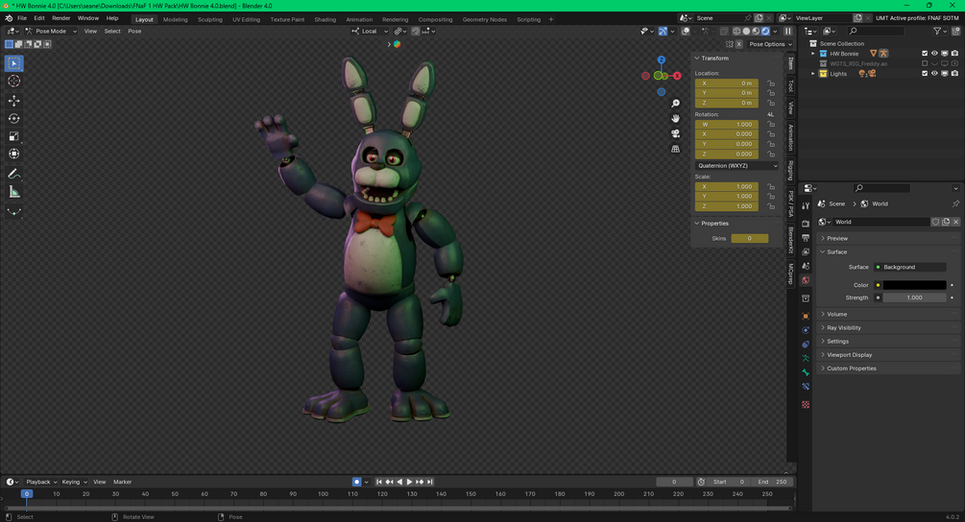Toggle perspective/orthographic grid icon
The height and width of the screenshot is (522, 965).
click(676, 149)
